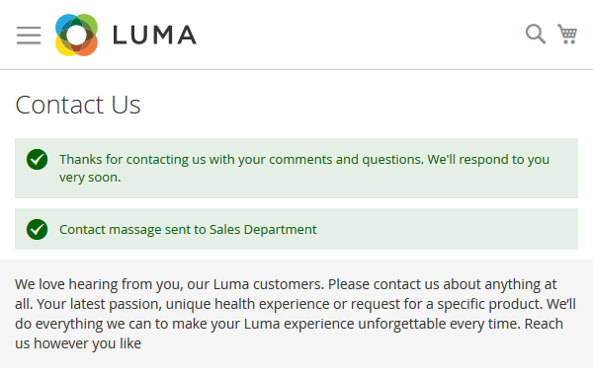Open the shopping cart icon

(567, 34)
